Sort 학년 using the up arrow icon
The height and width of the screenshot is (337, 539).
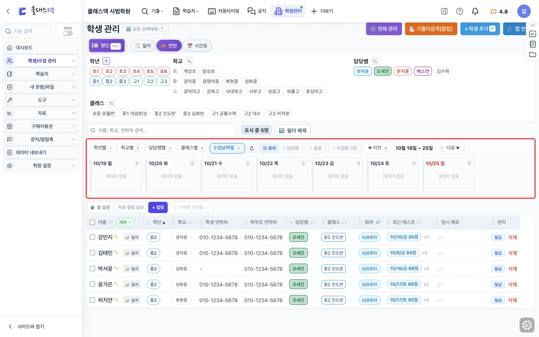106,61
